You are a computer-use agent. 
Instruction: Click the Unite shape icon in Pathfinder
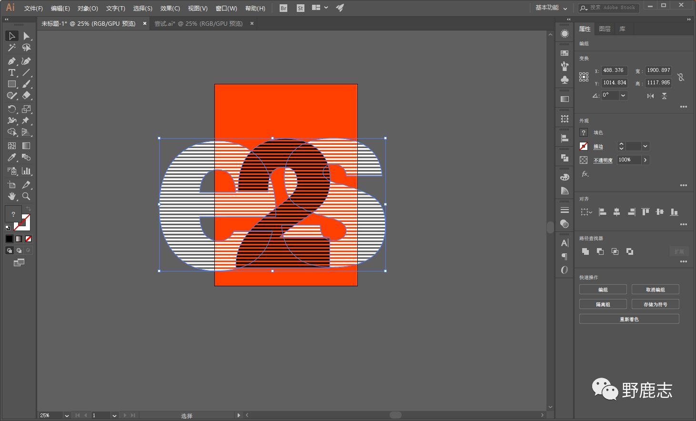585,251
